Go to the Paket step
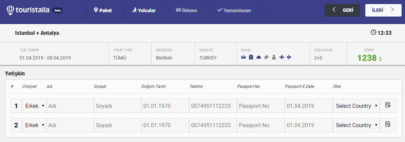Screen dimensions: 405x142 point(103,10)
